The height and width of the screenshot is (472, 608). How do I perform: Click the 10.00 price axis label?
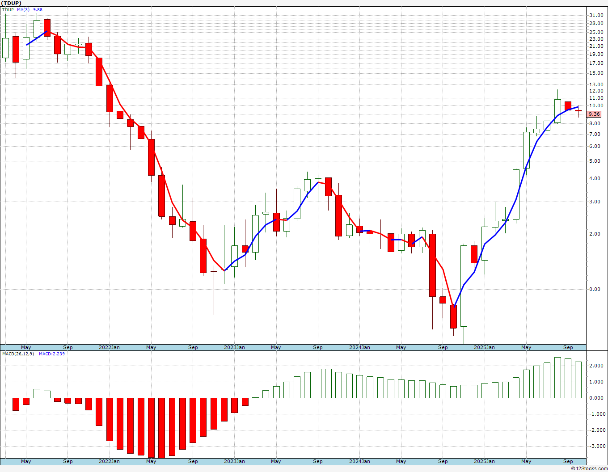click(x=597, y=106)
